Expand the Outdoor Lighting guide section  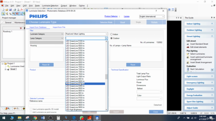[212, 30]
